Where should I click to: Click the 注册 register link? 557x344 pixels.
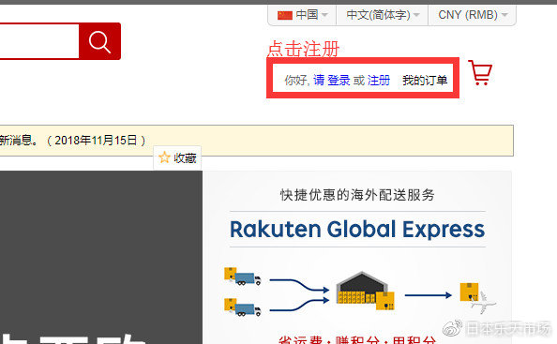pos(379,81)
